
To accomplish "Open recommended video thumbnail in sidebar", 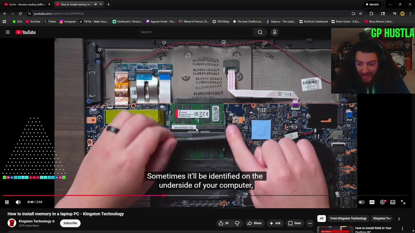I will click(335, 229).
